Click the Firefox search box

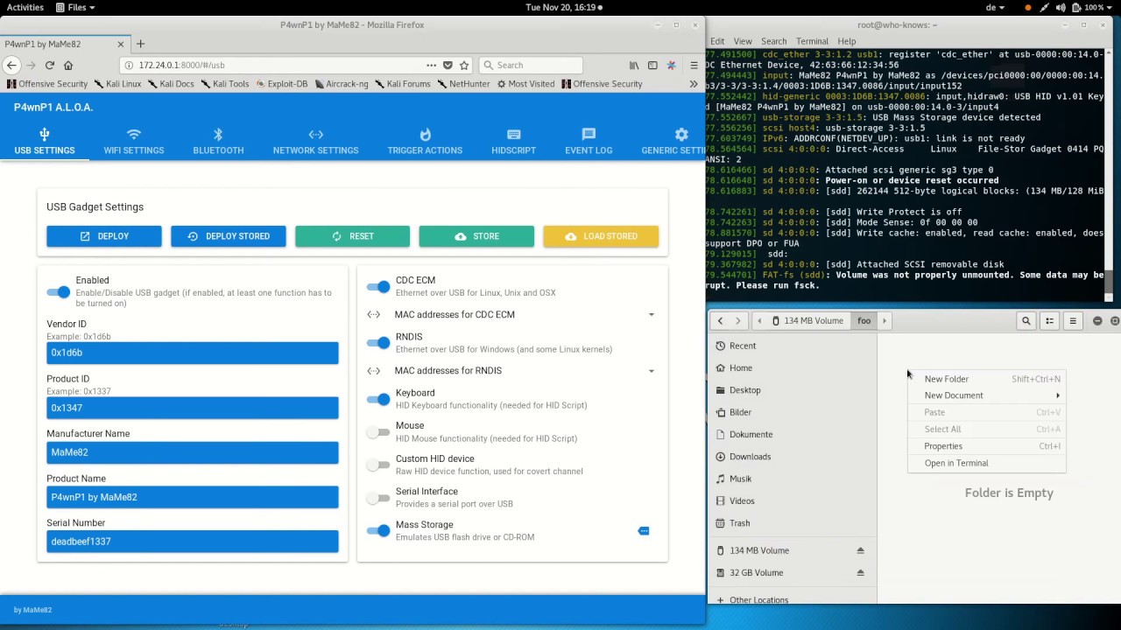coord(531,65)
